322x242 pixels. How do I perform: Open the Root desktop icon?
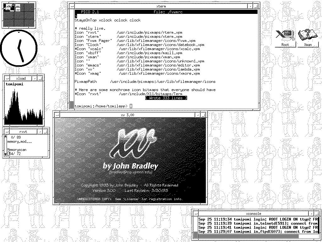pyautogui.click(x=285, y=35)
